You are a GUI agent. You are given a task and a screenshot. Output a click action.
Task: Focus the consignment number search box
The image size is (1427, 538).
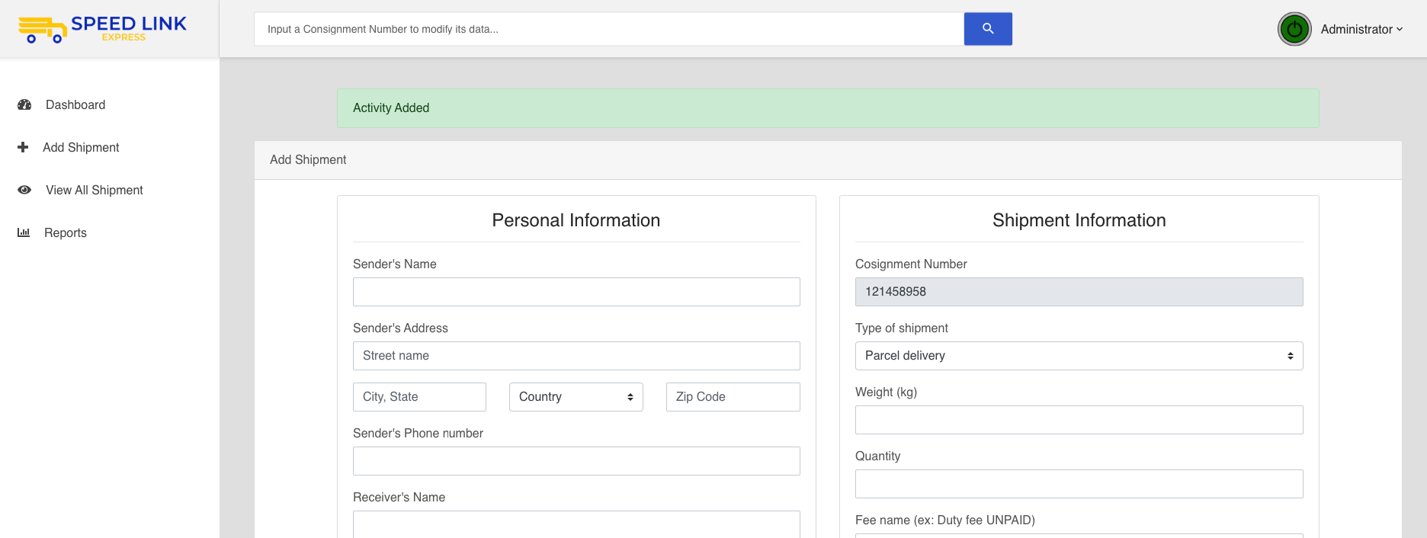click(x=609, y=29)
